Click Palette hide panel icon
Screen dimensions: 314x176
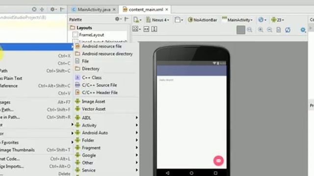[x=127, y=19]
